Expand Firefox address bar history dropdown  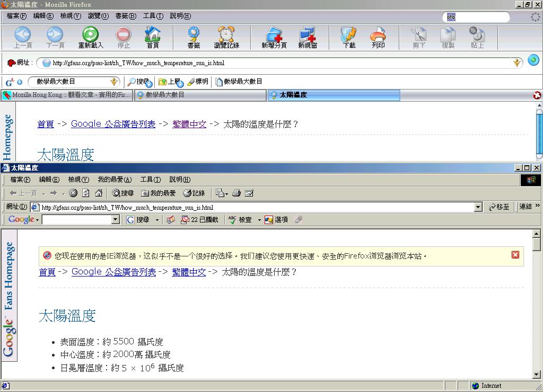[516, 63]
